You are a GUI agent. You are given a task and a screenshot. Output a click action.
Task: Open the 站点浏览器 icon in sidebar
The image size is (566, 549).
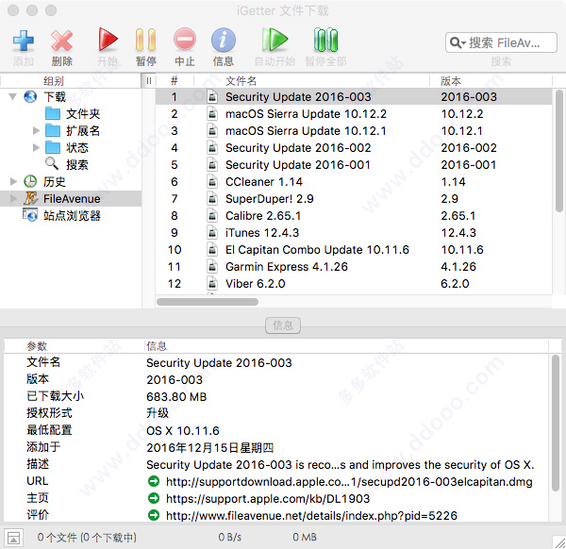[x=30, y=215]
